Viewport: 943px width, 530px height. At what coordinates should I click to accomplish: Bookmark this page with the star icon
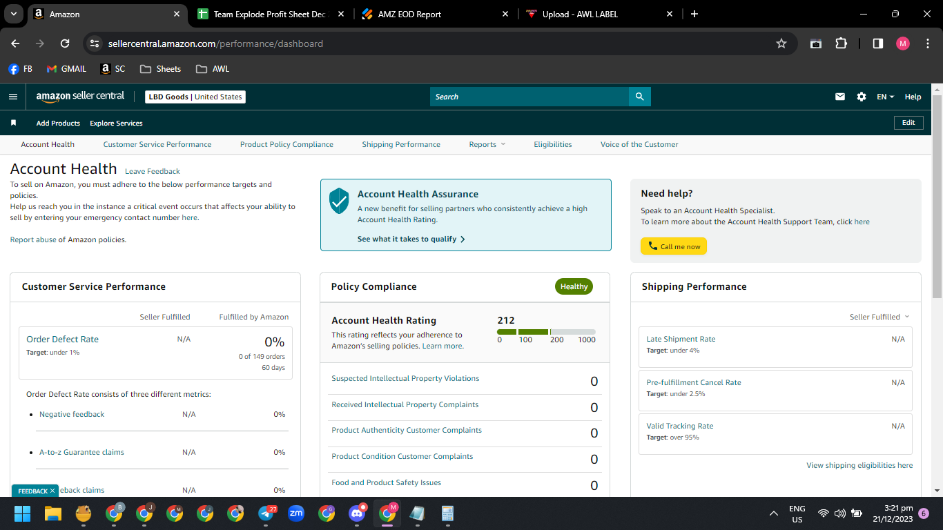point(781,43)
